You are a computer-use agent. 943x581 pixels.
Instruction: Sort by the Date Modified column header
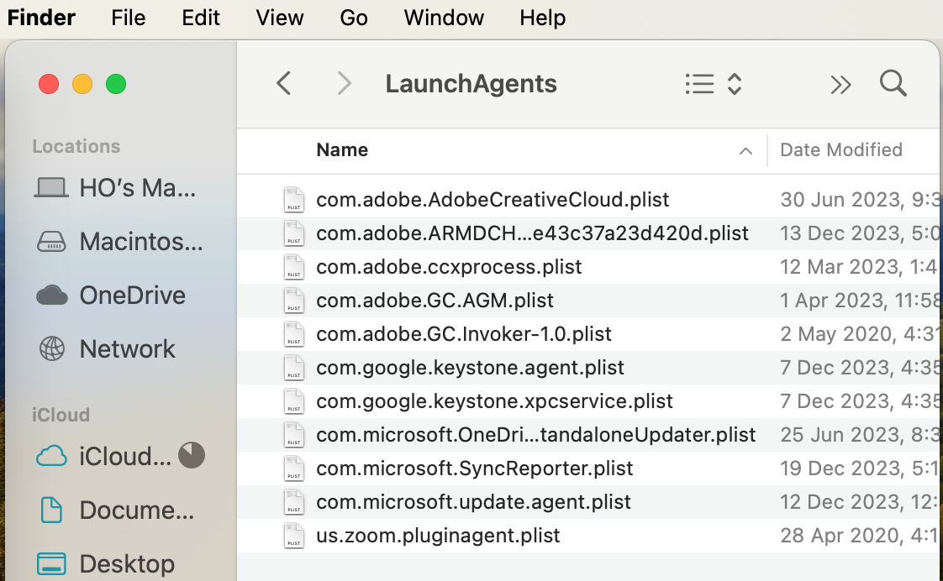coord(840,150)
